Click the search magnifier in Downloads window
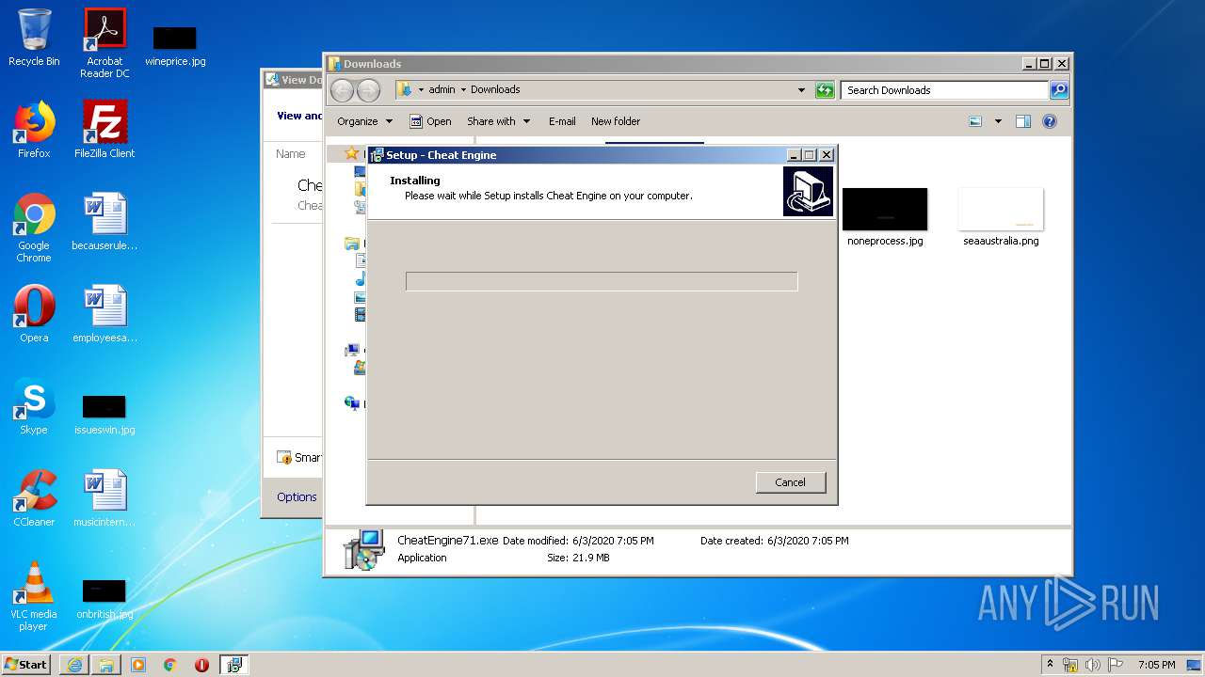Image resolution: width=1205 pixels, height=677 pixels. coord(1059,90)
